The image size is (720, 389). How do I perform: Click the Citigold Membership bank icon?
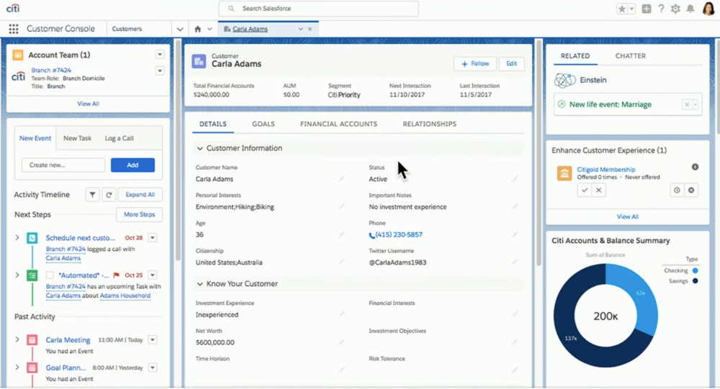coord(564,173)
